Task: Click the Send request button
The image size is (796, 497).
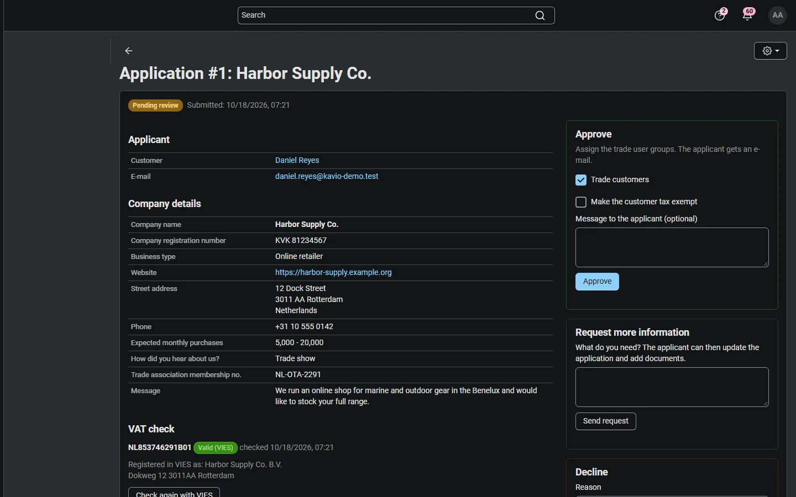Action: click(606, 421)
